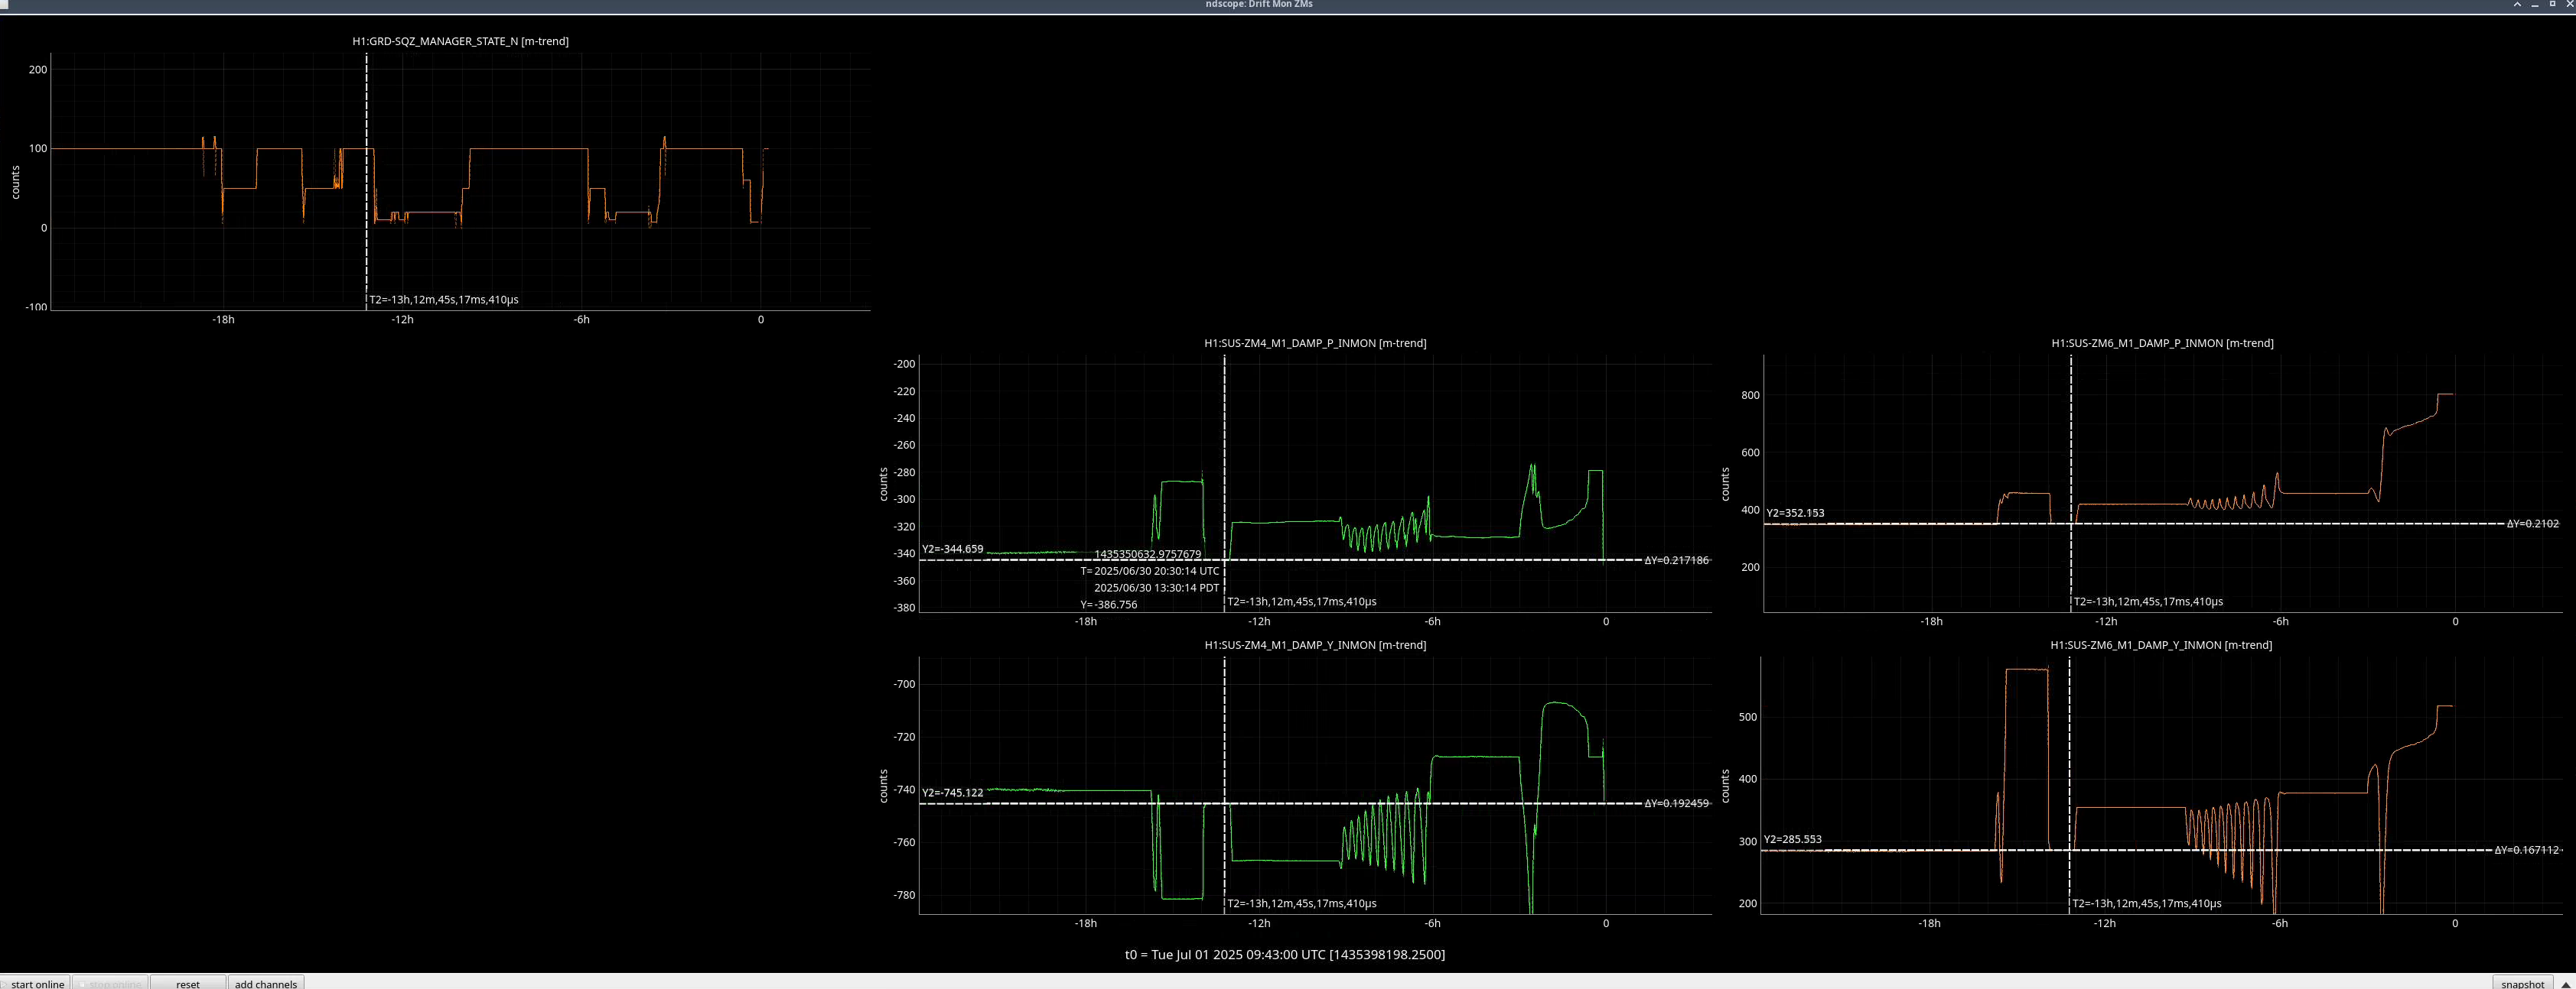Screen dimensions: 2576x989
Task: Click the start online button
Action: [x=35, y=983]
